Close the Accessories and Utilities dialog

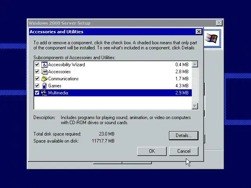199,32
